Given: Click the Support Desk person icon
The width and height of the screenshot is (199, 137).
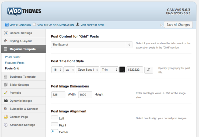Looking at the screenshot, I should click(78, 24).
